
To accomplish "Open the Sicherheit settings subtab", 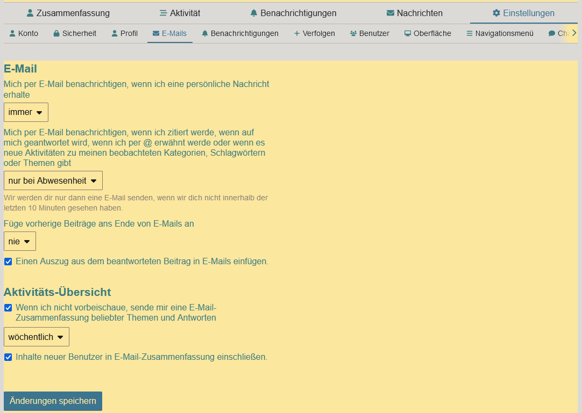I will pos(75,33).
